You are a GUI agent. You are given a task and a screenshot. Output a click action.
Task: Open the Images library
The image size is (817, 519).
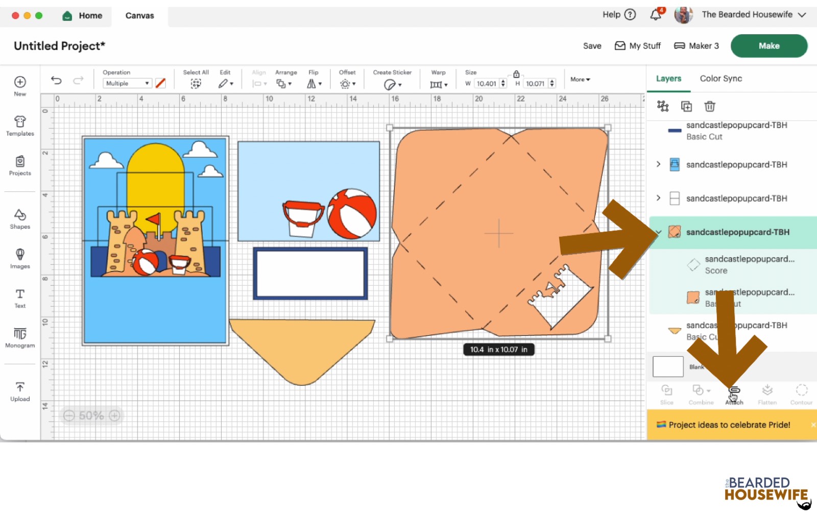tap(20, 258)
